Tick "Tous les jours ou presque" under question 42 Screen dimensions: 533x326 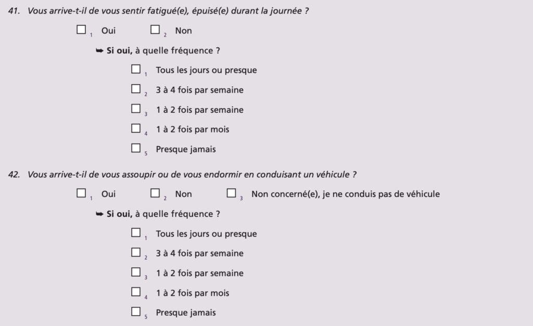tap(136, 233)
